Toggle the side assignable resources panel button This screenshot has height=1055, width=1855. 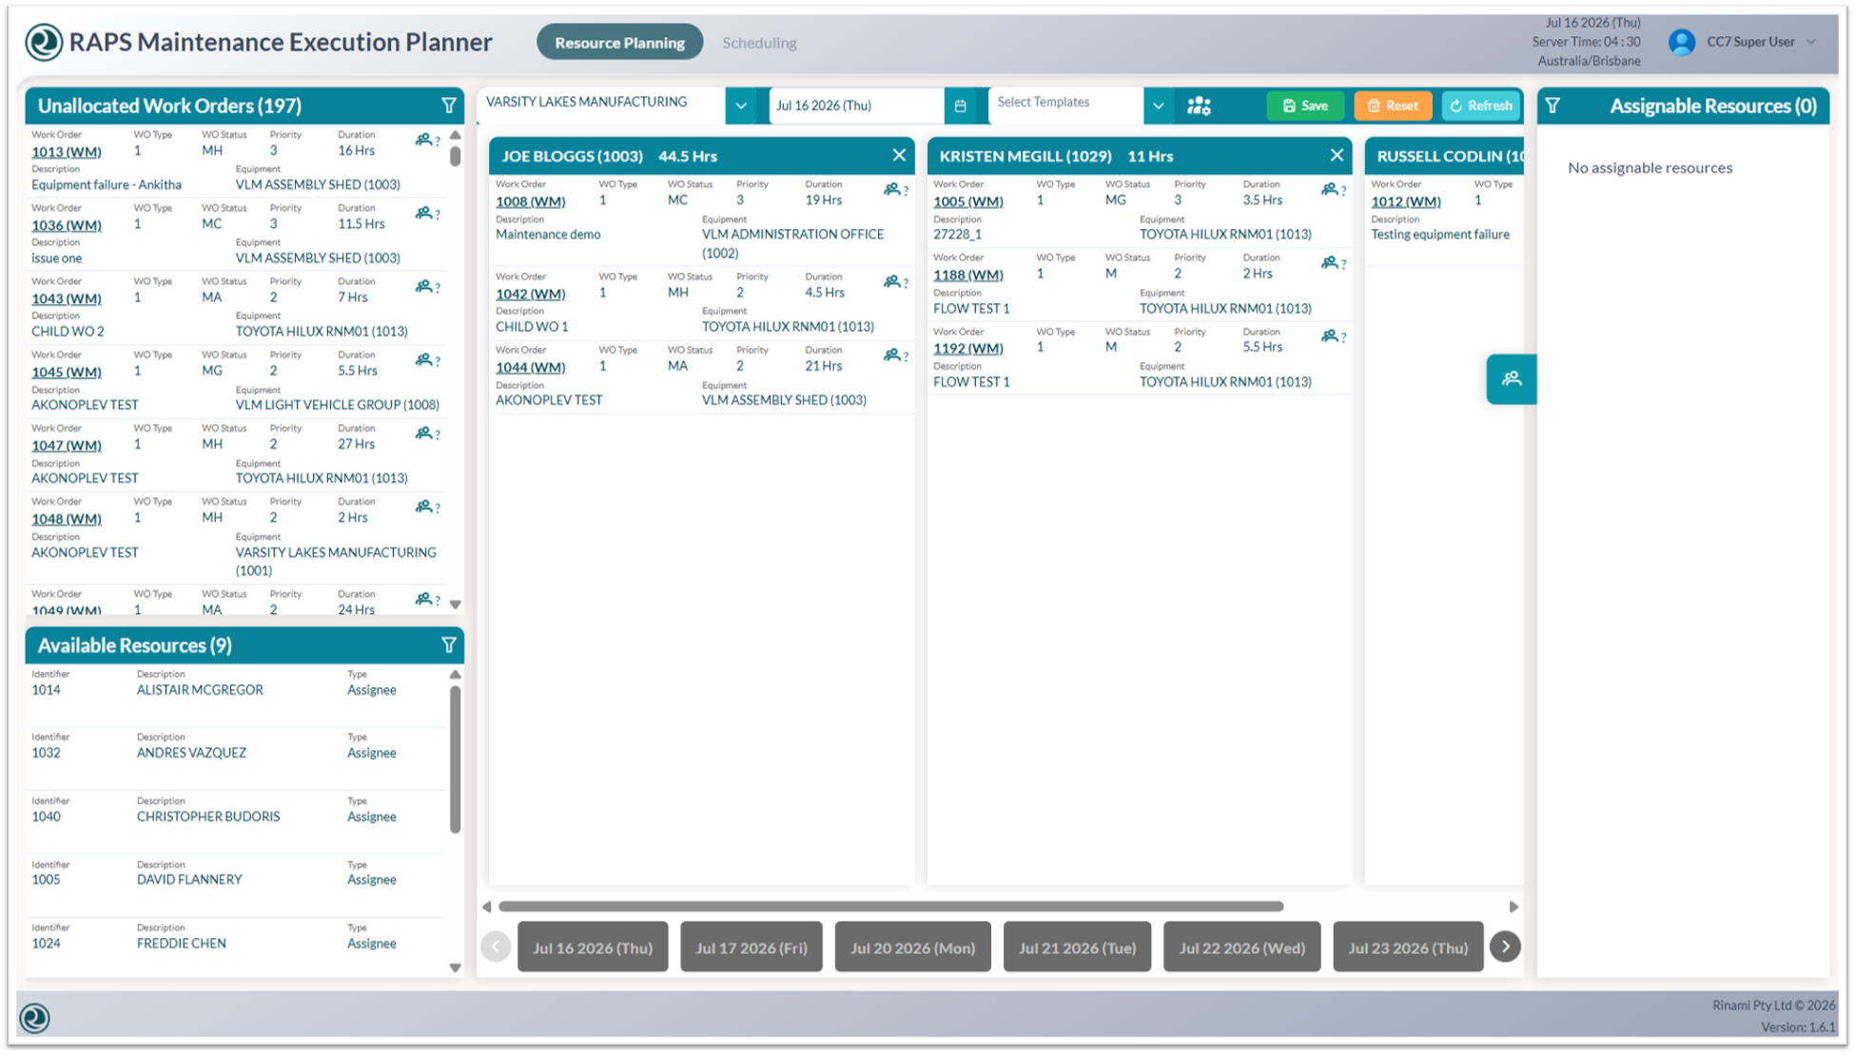[x=1511, y=379]
